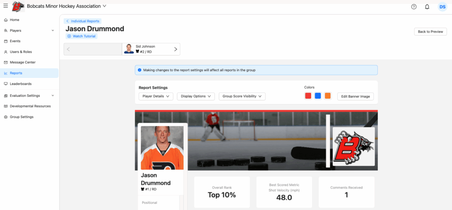Select the blue color swatch
Screen dimensions: 452x210
click(x=318, y=96)
